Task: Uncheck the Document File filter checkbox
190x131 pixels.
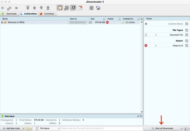Action: point(187,35)
